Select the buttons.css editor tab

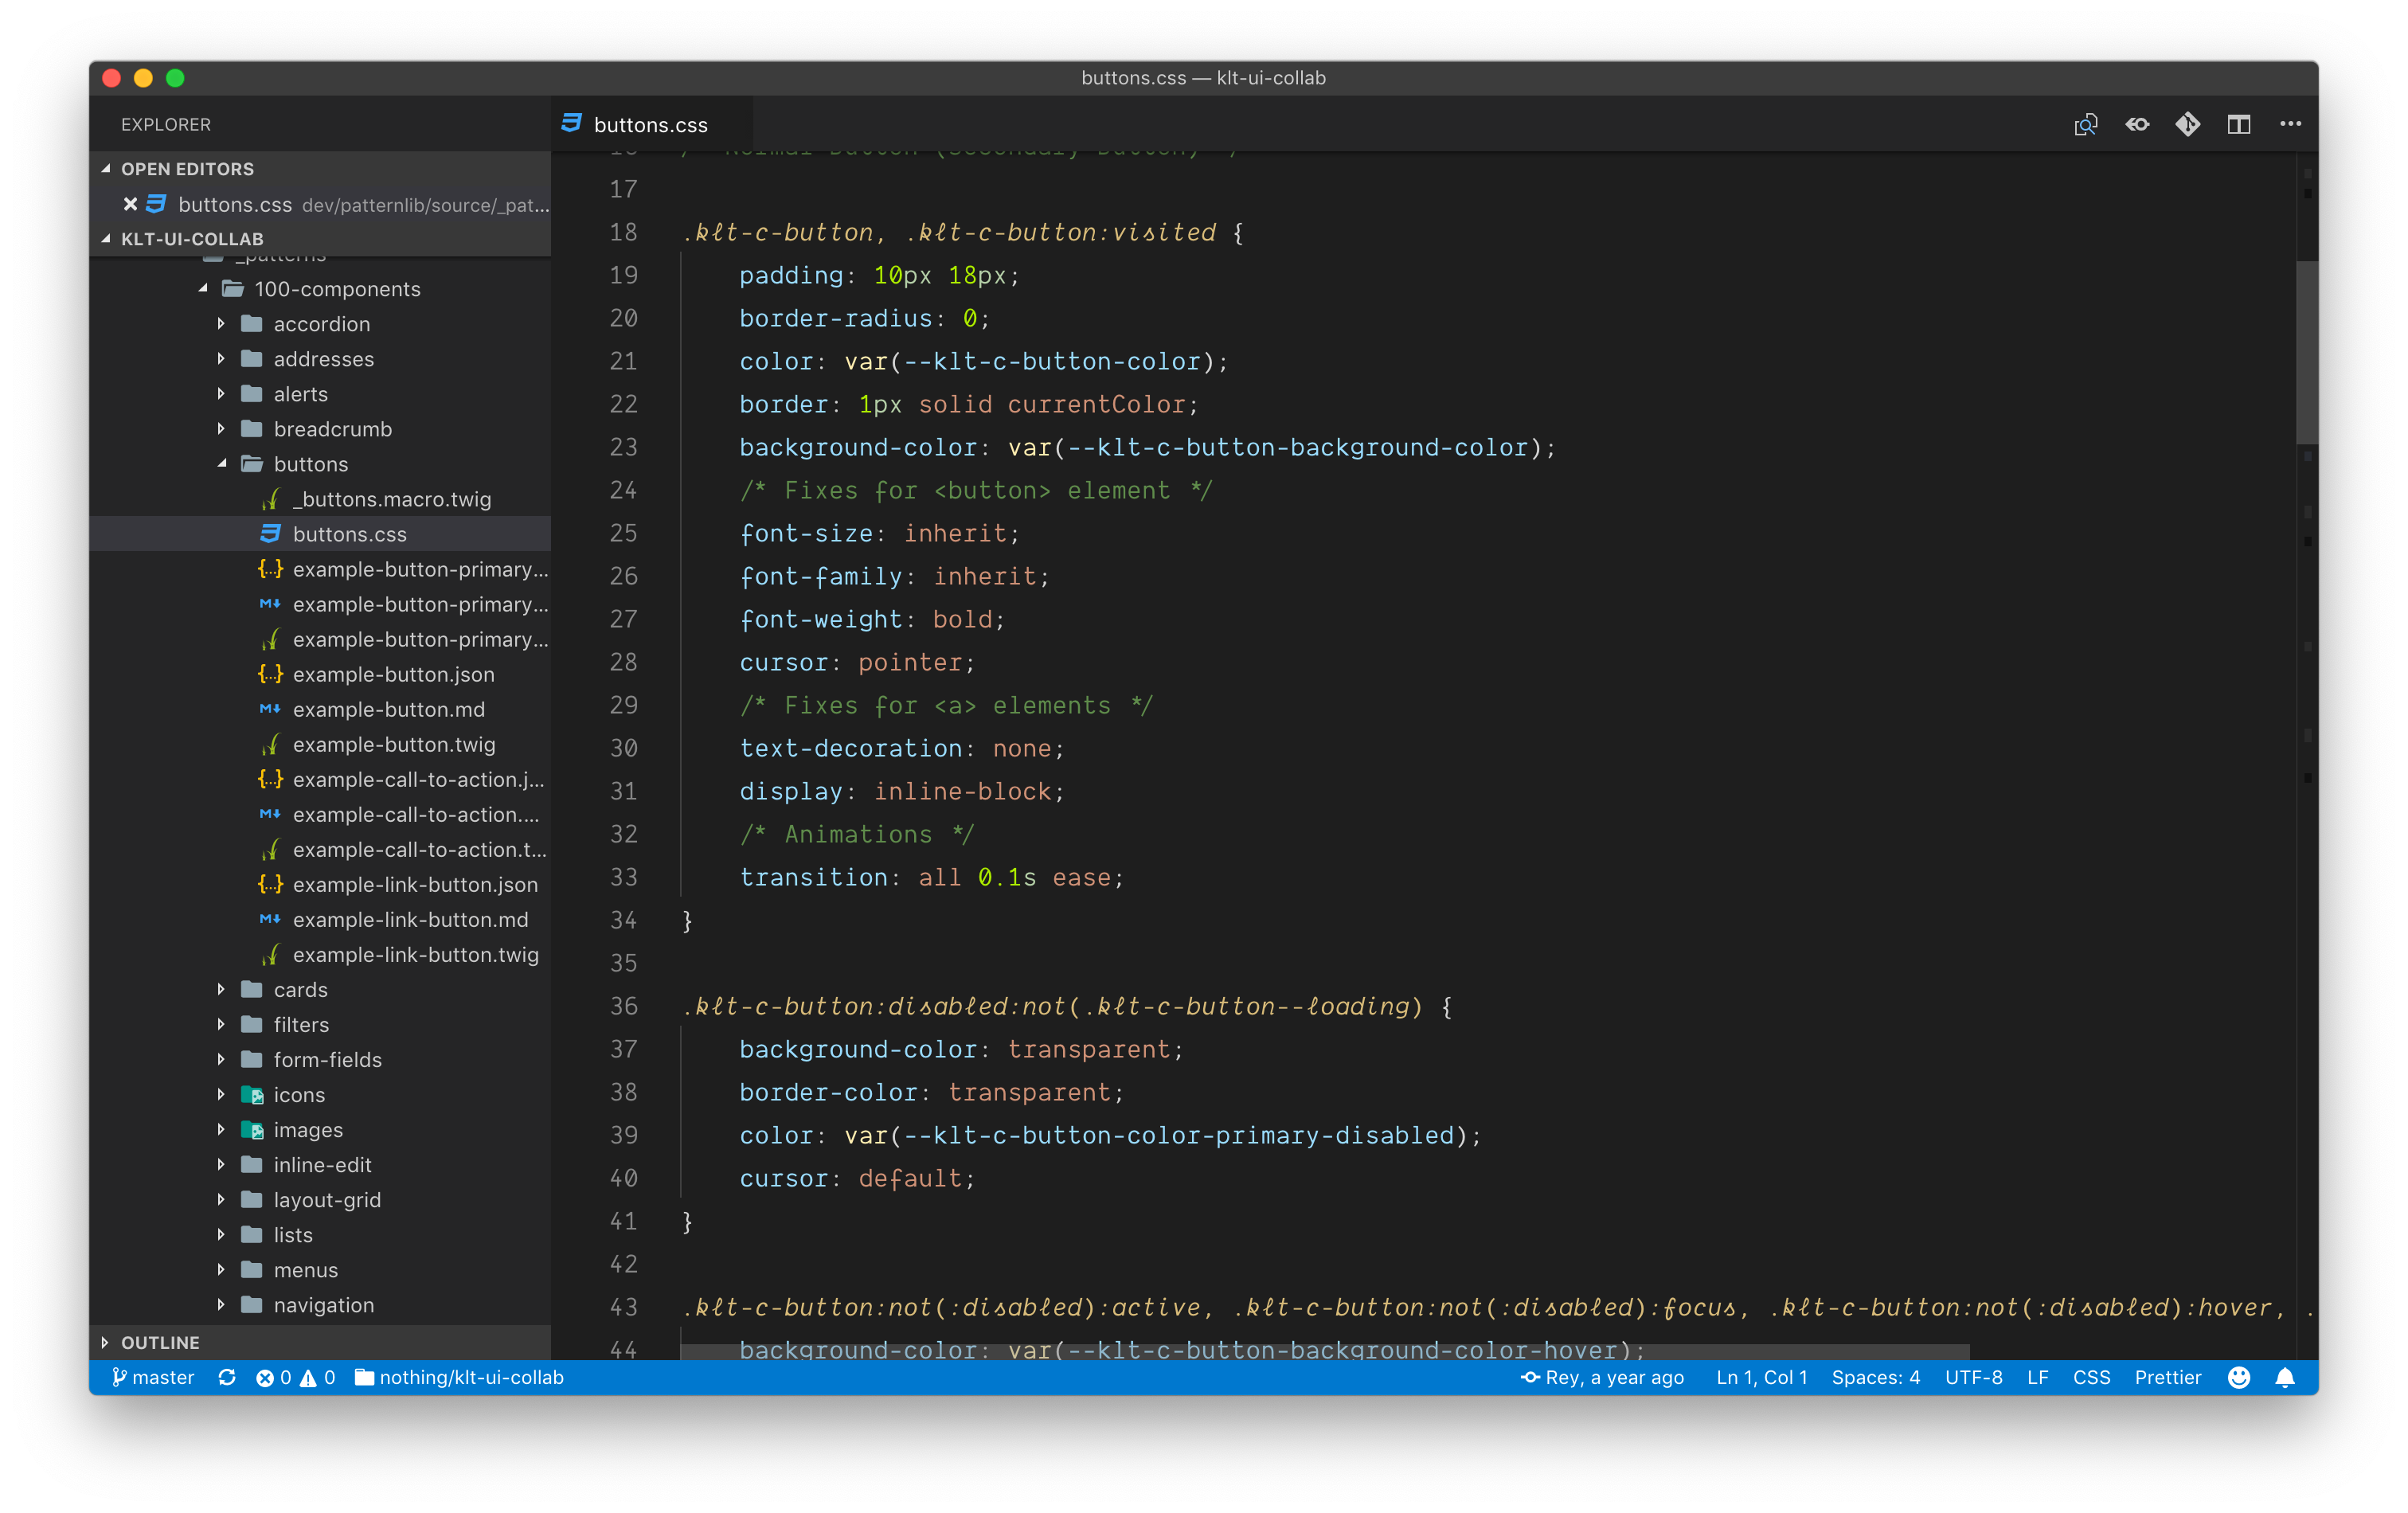650,125
